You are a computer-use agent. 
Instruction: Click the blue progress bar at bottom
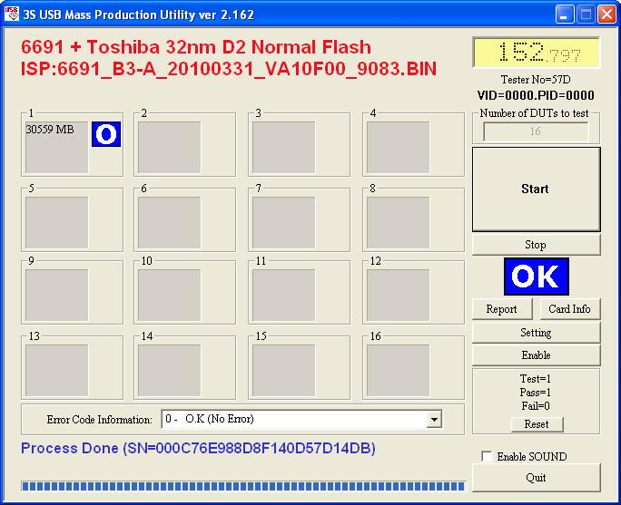pyautogui.click(x=242, y=487)
